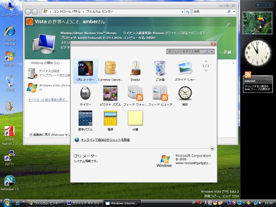Go to previous gadget gallery page
The width and height of the screenshot is (276, 207).
(x=206, y=61)
